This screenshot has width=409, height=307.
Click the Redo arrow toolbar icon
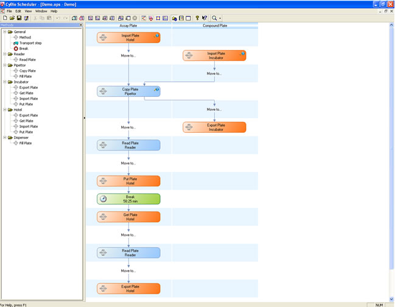[65, 18]
